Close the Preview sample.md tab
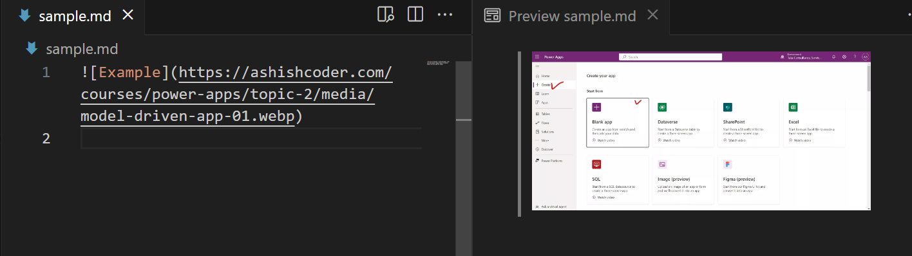The image size is (912, 256). click(652, 15)
